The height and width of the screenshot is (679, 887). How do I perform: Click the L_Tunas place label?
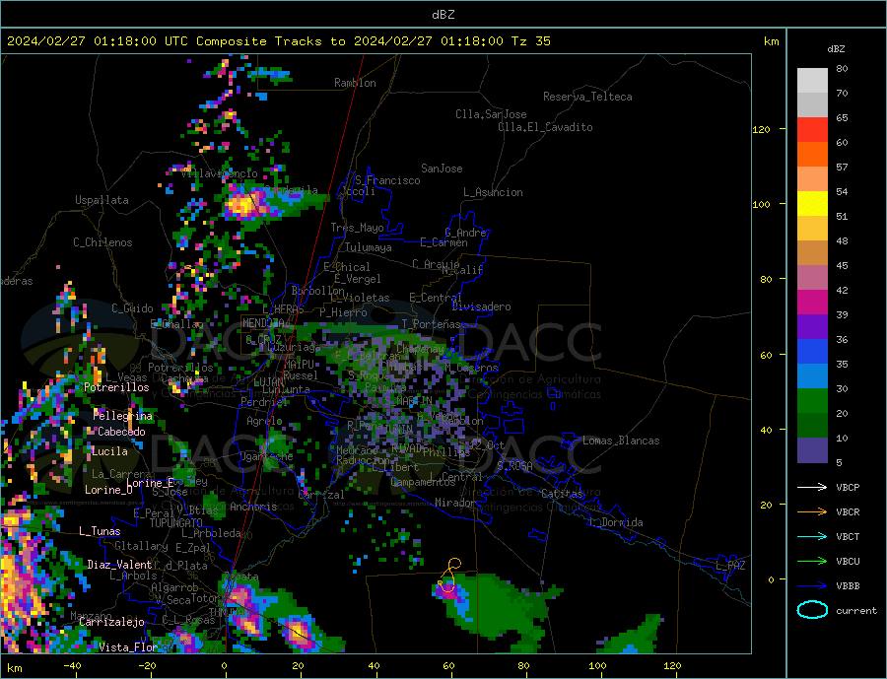point(100,531)
